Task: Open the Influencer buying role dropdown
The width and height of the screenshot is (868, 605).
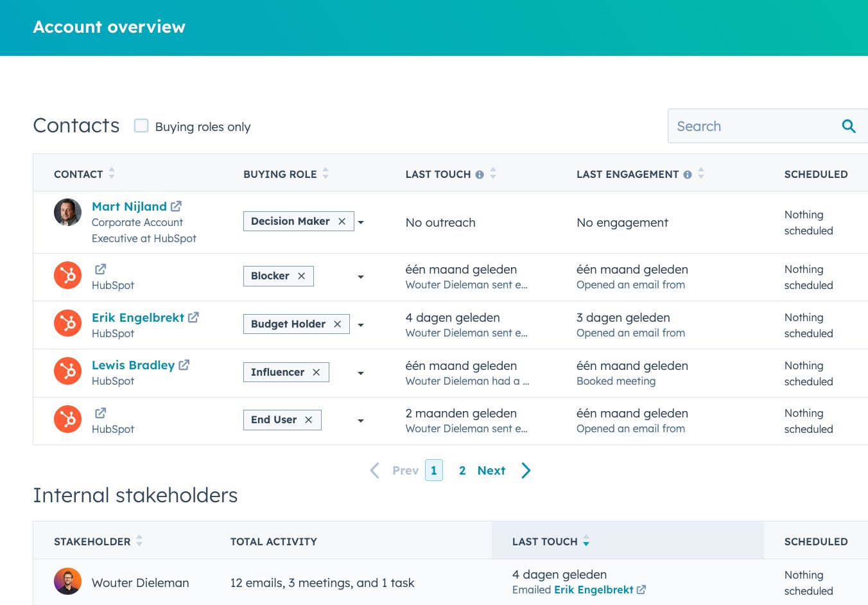Action: click(x=361, y=373)
